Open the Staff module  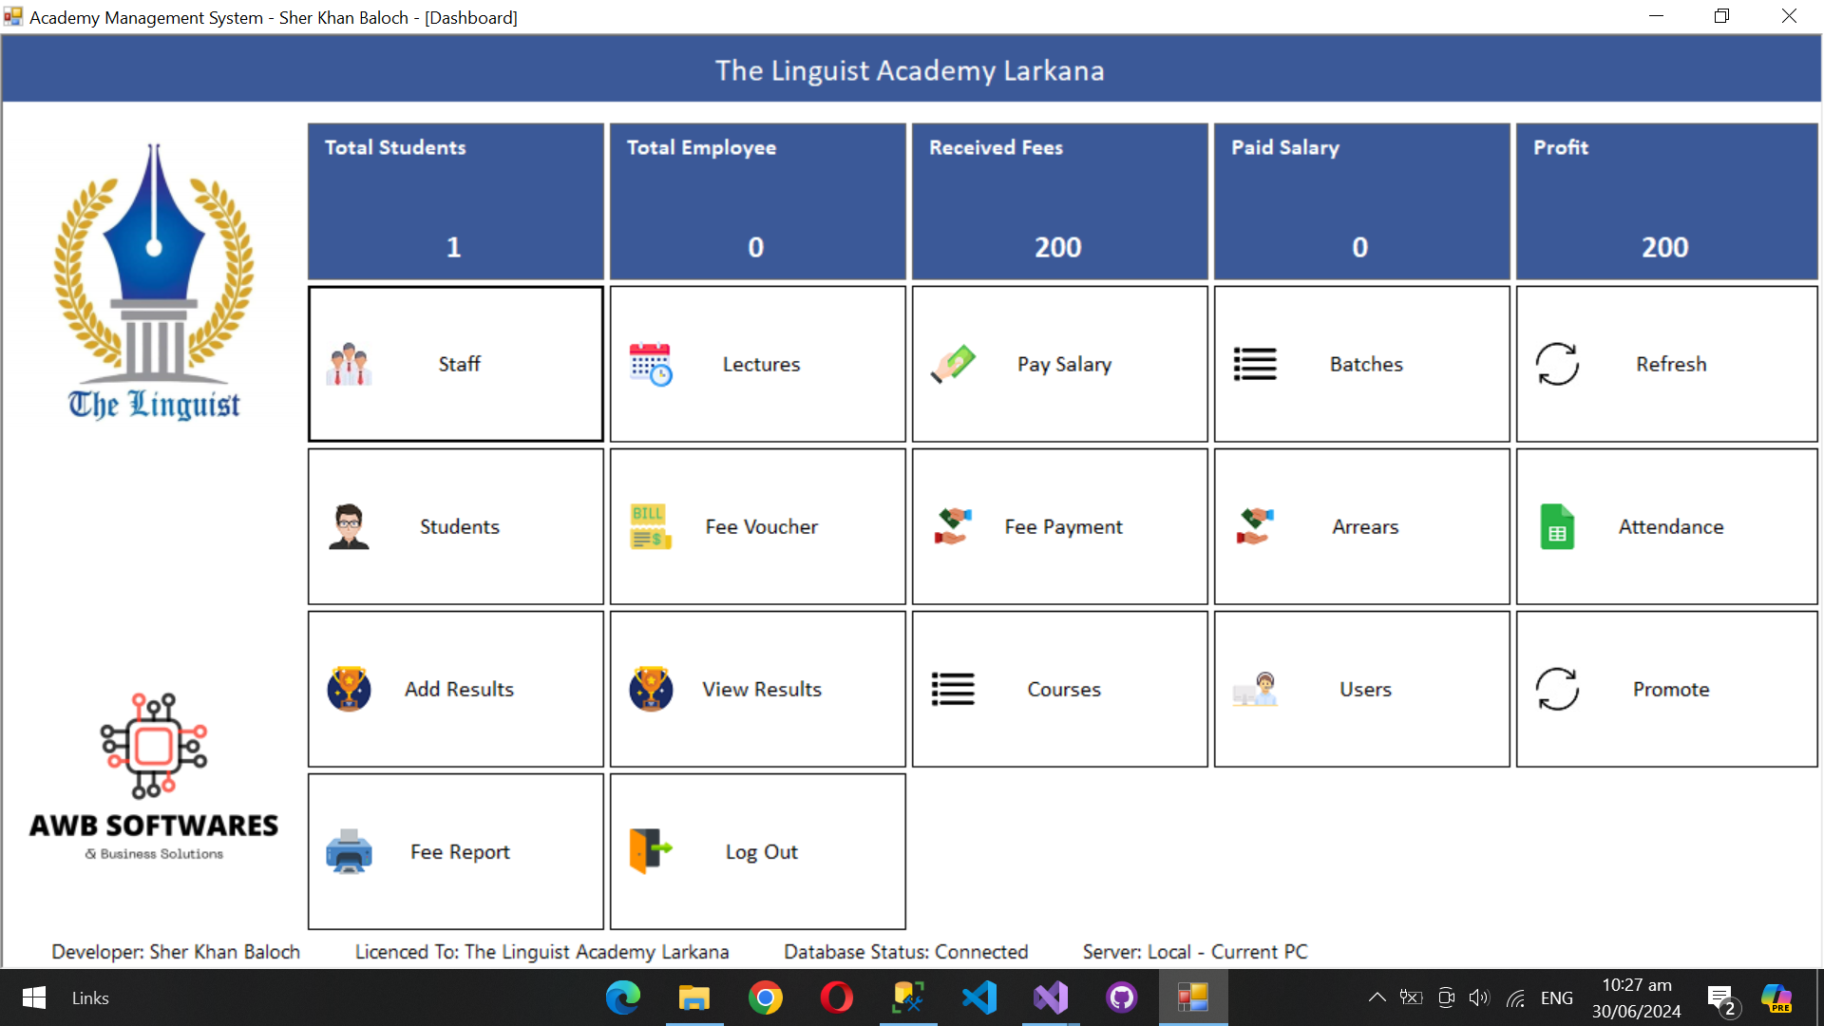456,364
